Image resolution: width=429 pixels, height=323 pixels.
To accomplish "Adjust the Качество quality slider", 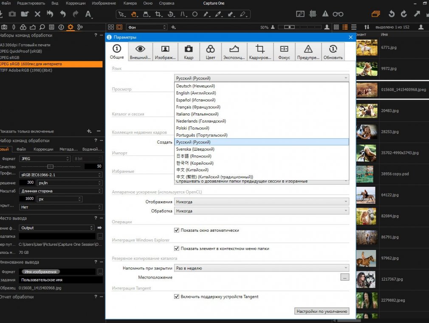I will (x=50, y=166).
